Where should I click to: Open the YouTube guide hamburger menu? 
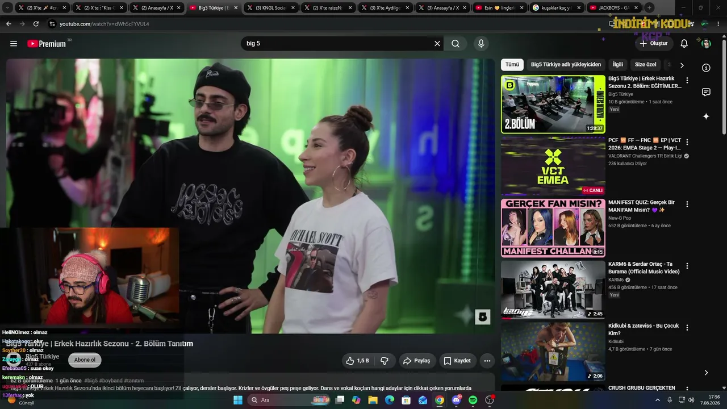click(14, 44)
